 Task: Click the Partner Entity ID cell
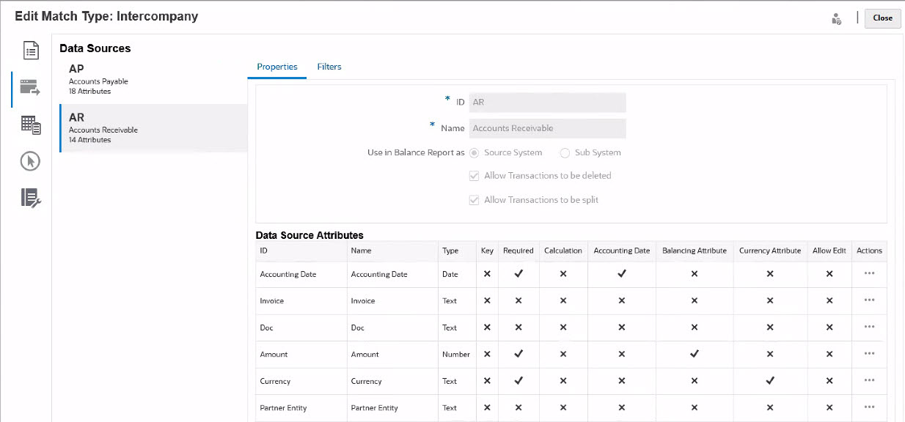[301, 407]
